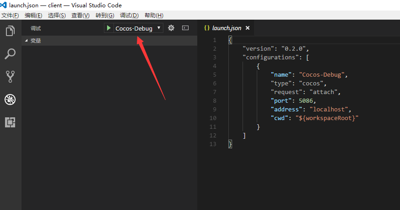The image size is (400, 210).
Task: Click the "localhost" address value
Action: pyautogui.click(x=329, y=110)
